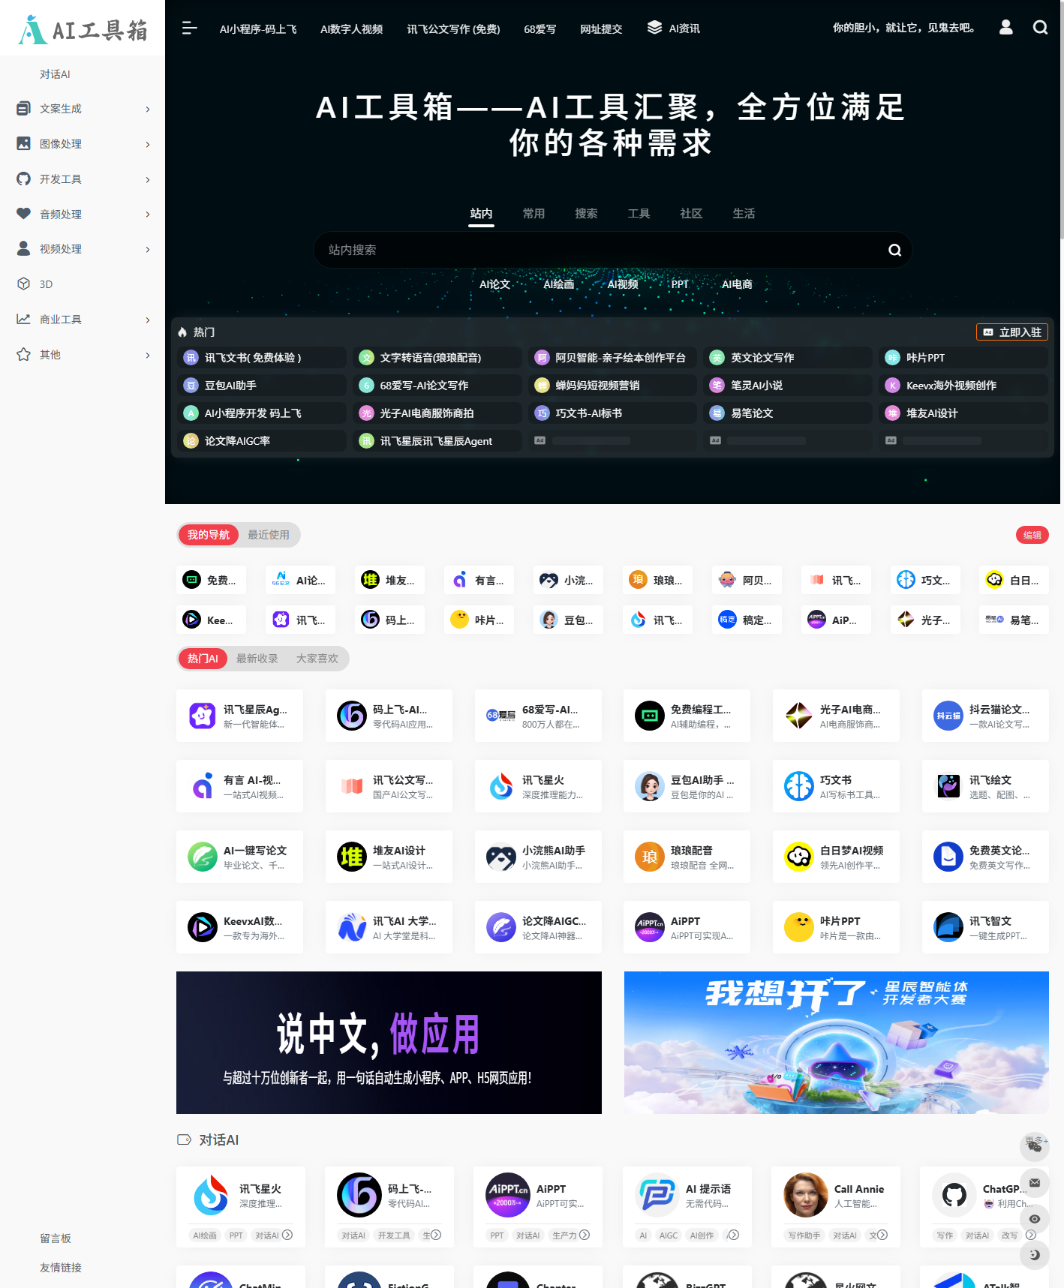The image size is (1064, 1288).
Task: Open 讯飞文书(免费体验) hot link
Action: 262,358
